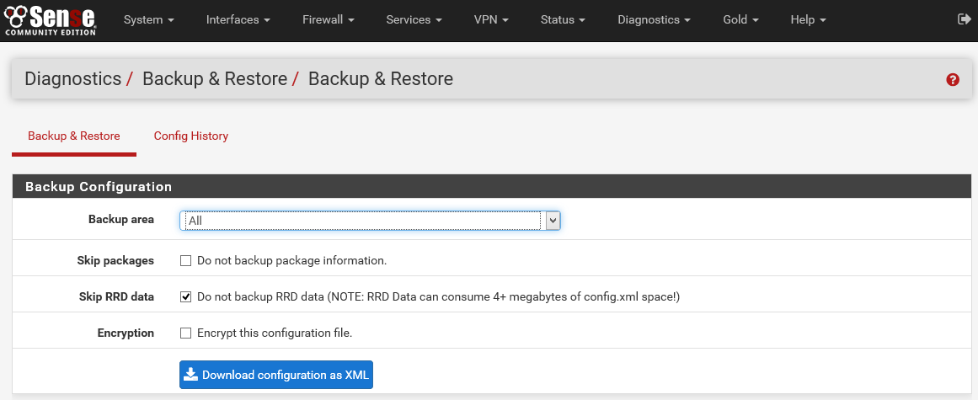Open the Firewall menu
The image size is (978, 400).
[x=328, y=19]
